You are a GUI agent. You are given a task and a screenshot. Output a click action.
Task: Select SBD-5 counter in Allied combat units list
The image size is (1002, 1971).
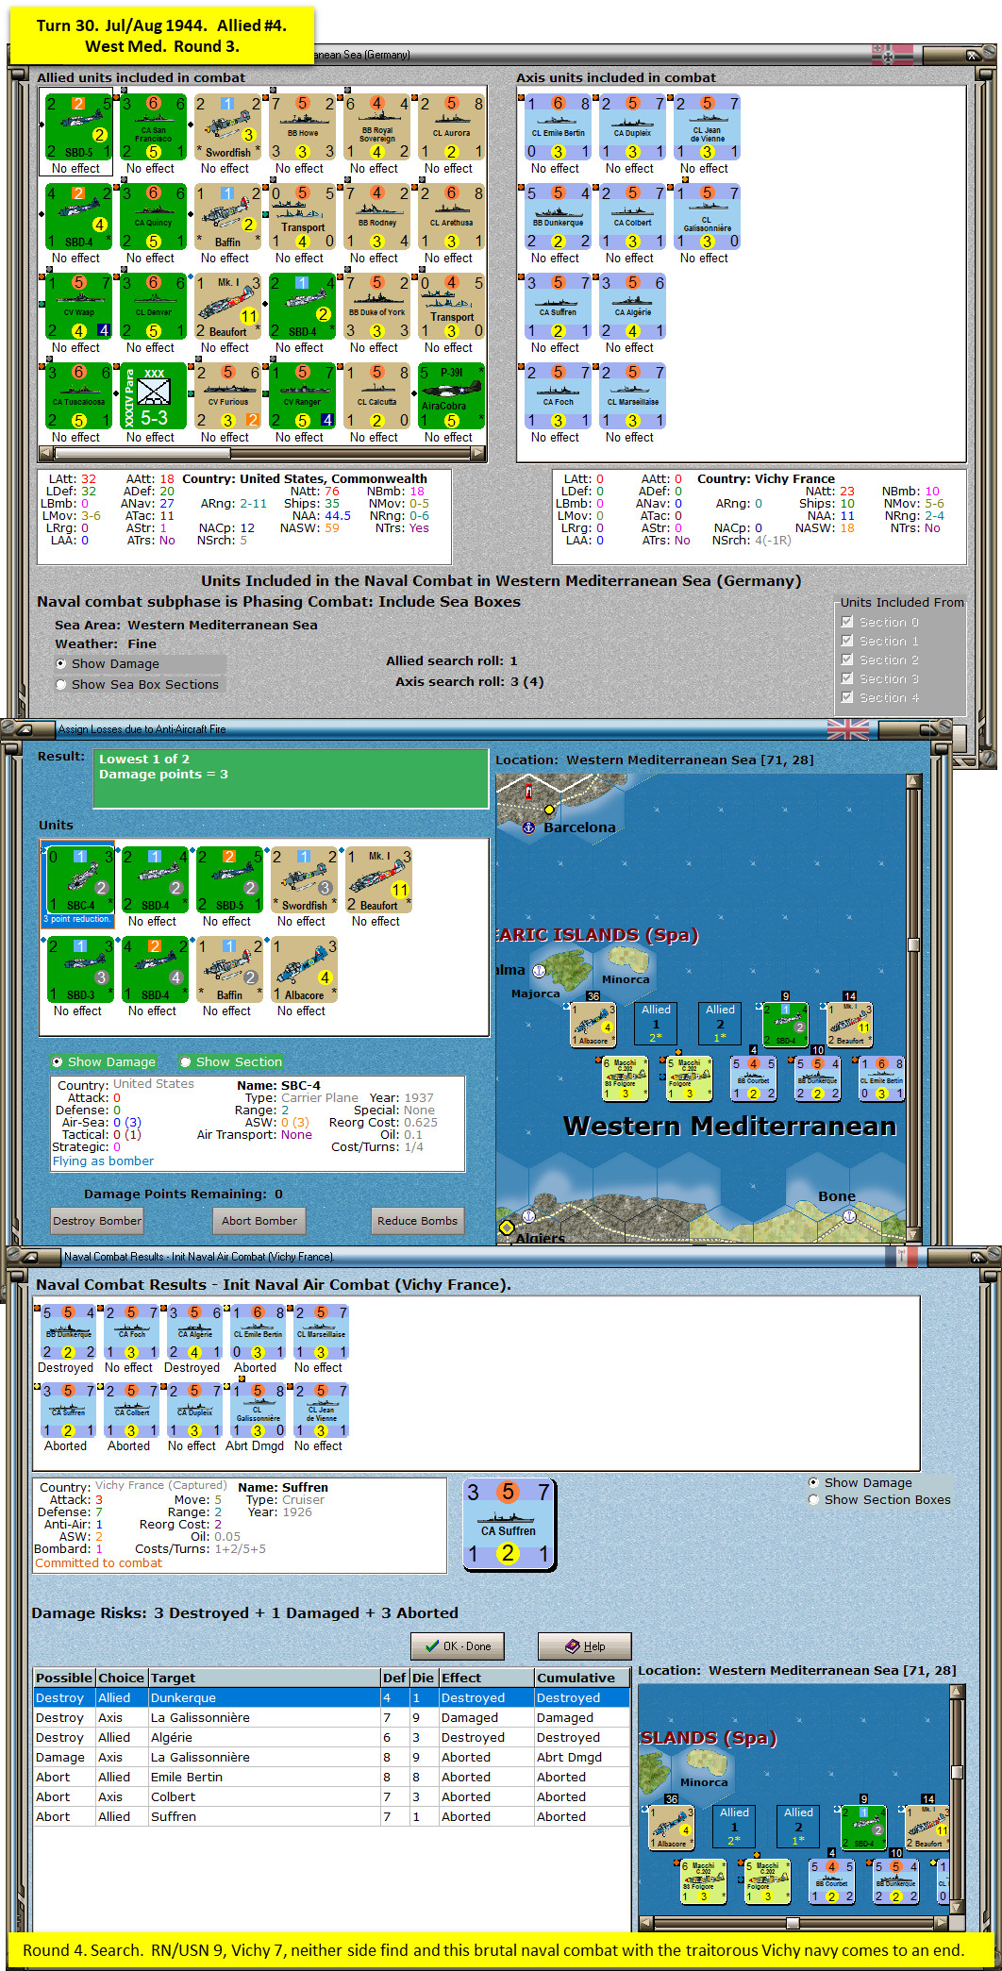click(x=78, y=127)
